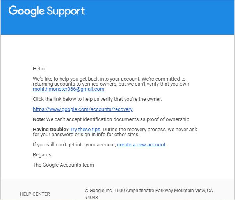This screenshot has height=200, width=235.
Task: Click 'If you still can't get into' text
Action: tap(74, 145)
